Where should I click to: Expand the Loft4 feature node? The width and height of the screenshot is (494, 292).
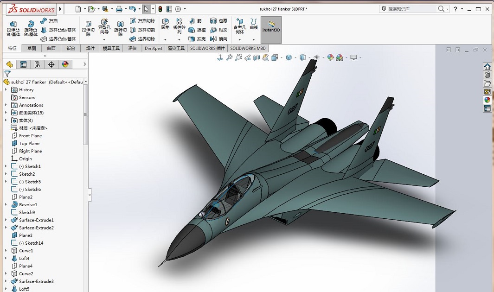(6, 258)
